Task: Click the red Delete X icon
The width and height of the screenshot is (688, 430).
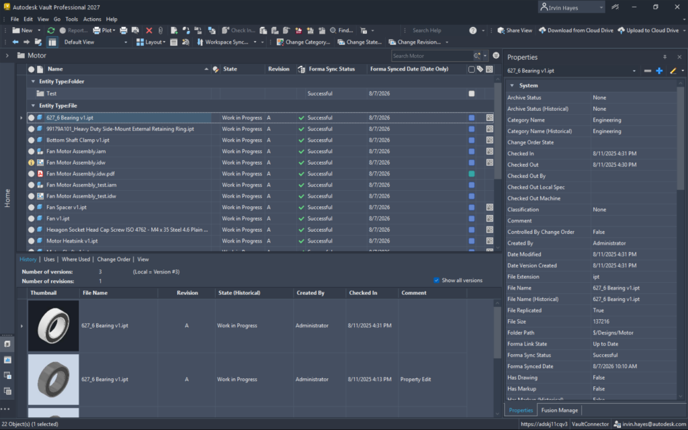Action: tap(148, 30)
